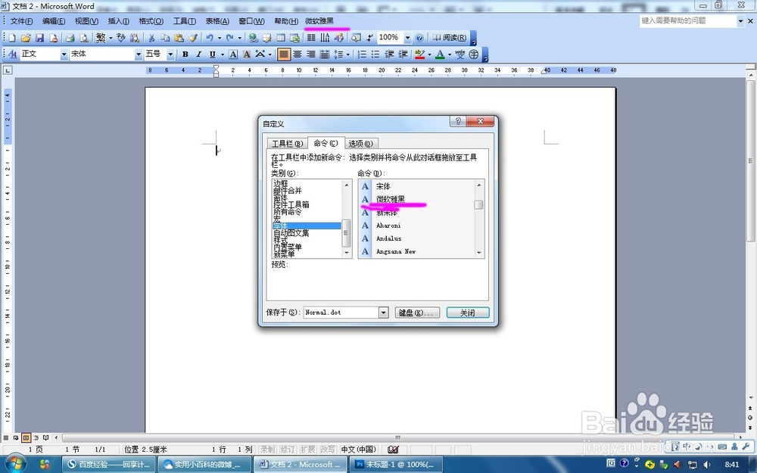Switch to 百度经验 taskbar window
This screenshot has width=757, height=473.
click(109, 465)
